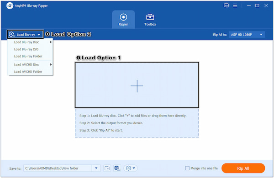Choose Load Blu-ray ISO
Image resolution: width=274 pixels, height=178 pixels.
coord(31,49)
